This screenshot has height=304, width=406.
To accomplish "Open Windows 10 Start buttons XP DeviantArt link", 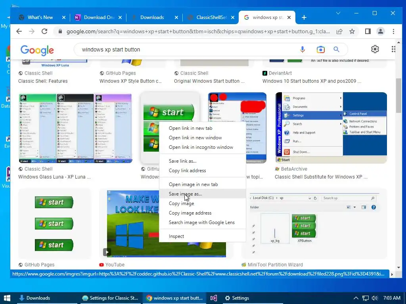I will click(x=312, y=81).
